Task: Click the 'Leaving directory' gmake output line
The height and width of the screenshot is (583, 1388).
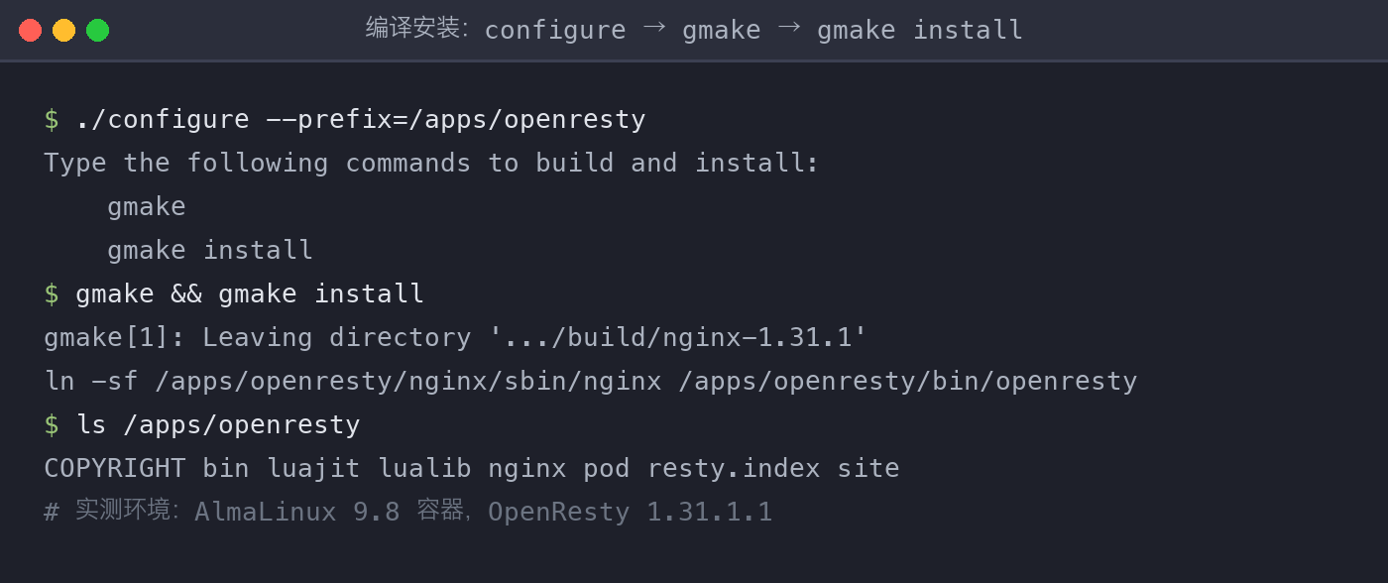Action: click(x=456, y=337)
